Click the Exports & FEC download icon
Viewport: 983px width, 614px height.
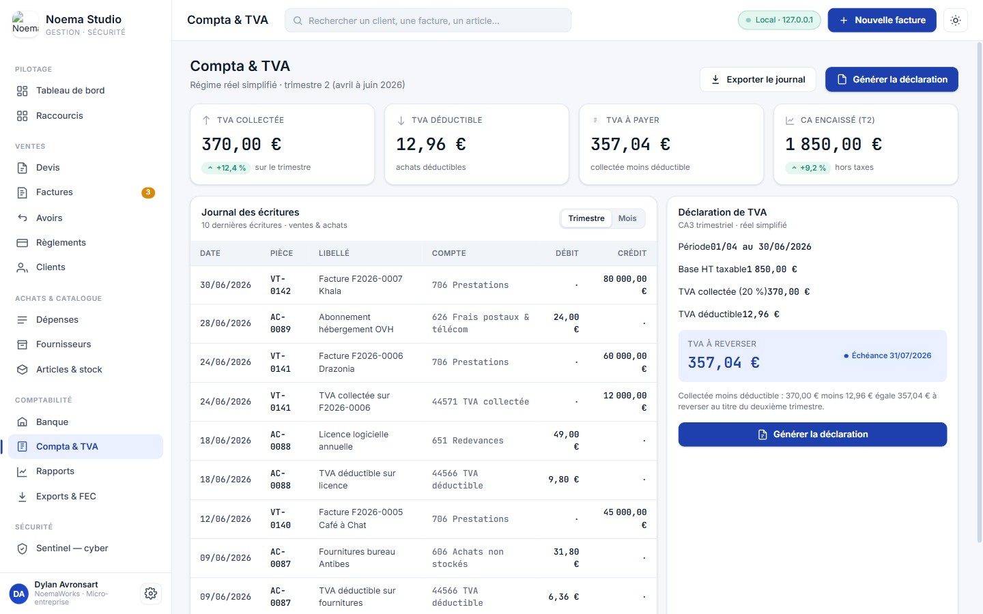point(23,497)
